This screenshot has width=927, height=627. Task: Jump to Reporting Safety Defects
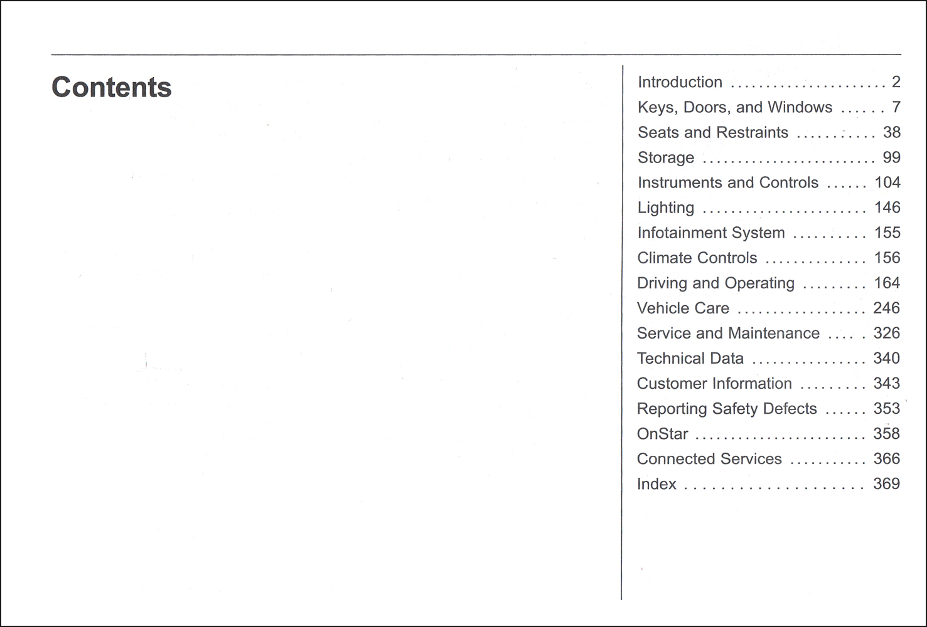pos(769,408)
